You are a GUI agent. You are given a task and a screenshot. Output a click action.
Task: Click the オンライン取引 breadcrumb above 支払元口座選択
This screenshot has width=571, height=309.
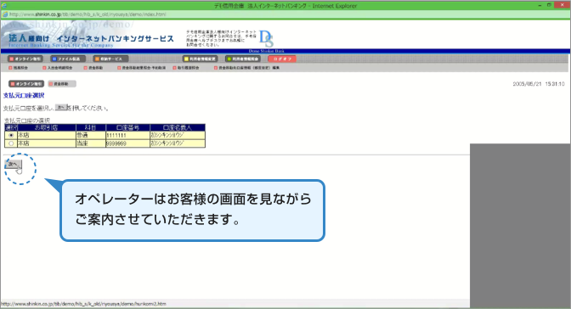26,84
